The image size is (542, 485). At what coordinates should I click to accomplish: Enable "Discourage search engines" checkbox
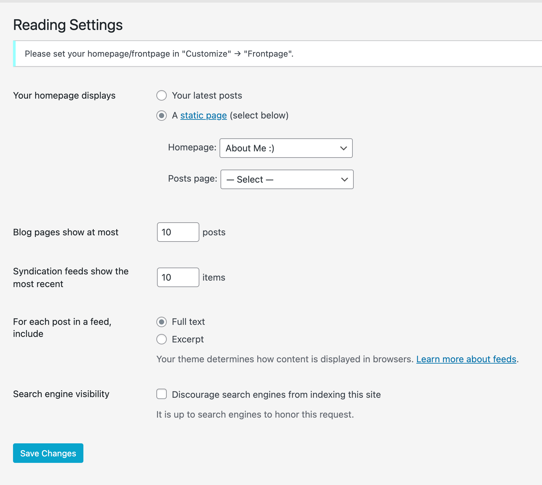(x=162, y=394)
